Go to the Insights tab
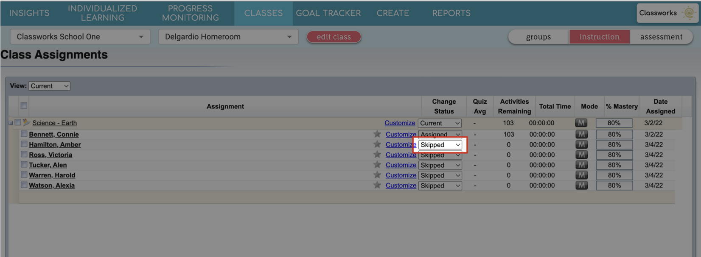This screenshot has width=701, height=257. pyautogui.click(x=29, y=13)
